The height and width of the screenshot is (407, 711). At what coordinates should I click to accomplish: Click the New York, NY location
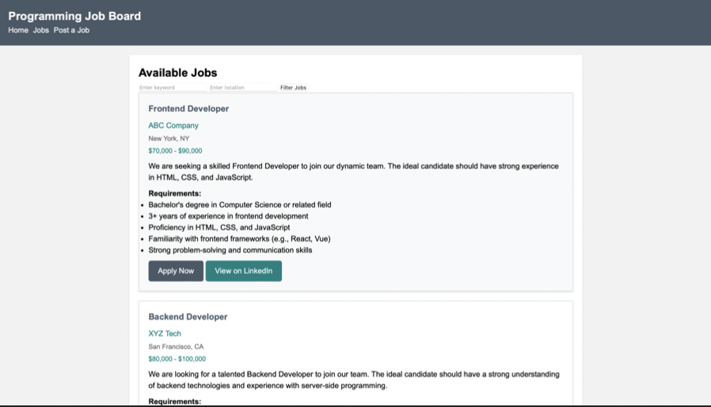point(169,139)
